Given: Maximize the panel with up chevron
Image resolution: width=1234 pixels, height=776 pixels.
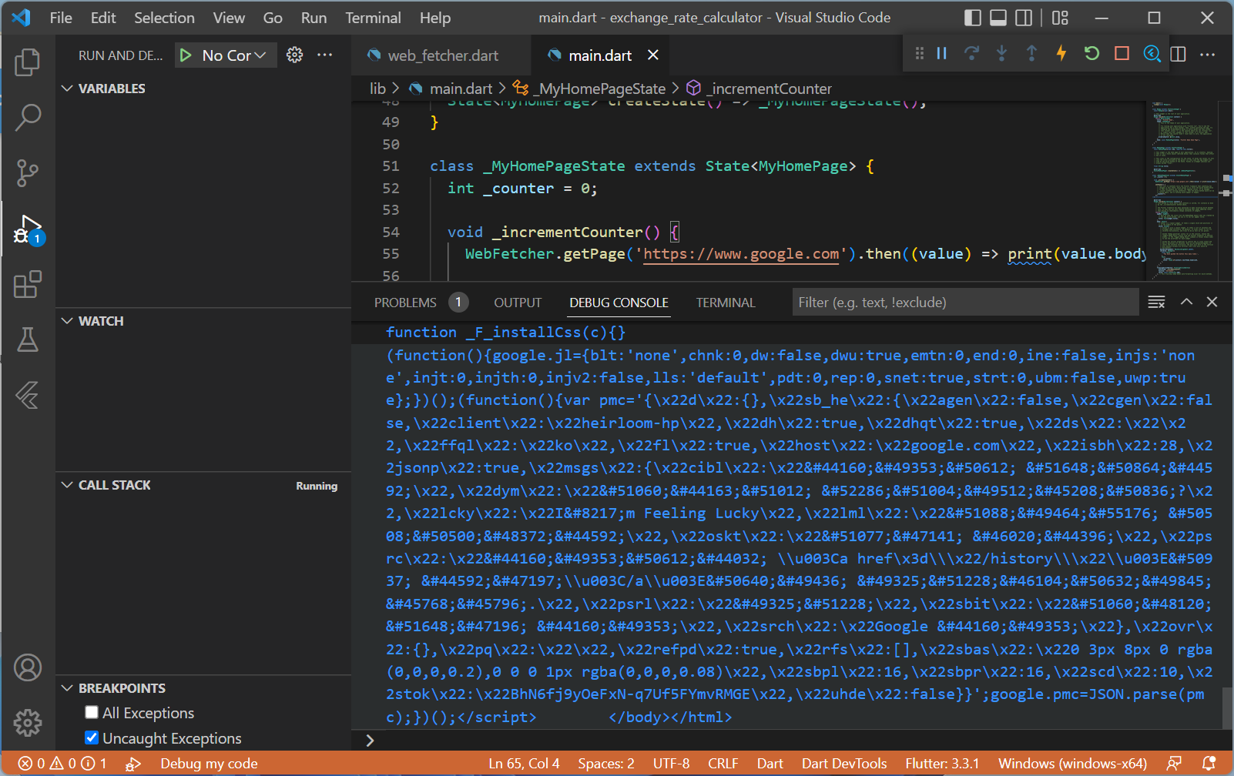Looking at the screenshot, I should [1186, 302].
